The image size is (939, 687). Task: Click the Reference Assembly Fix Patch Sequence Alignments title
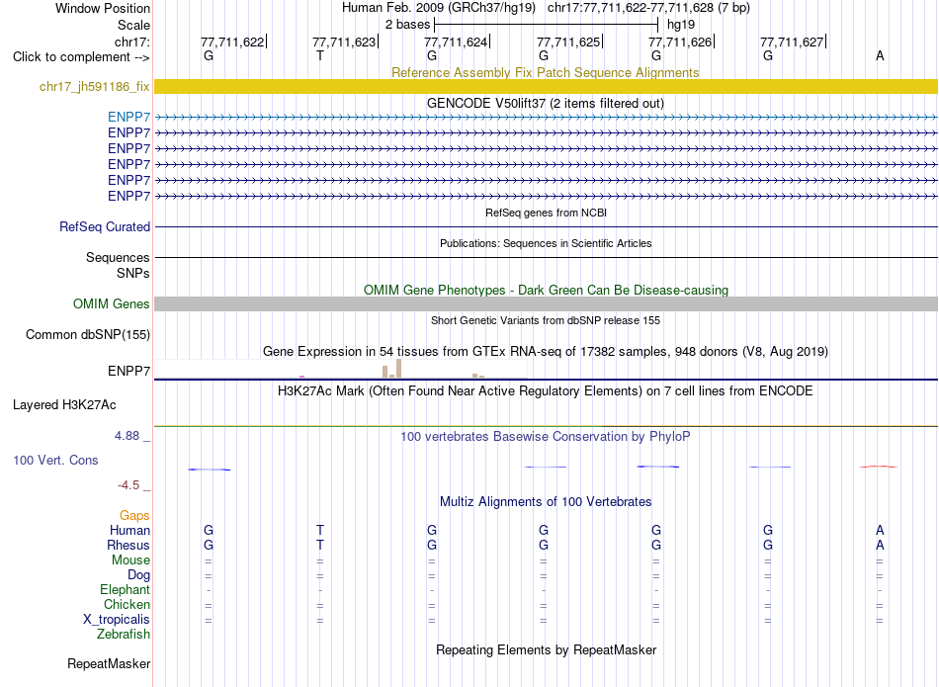pos(545,72)
